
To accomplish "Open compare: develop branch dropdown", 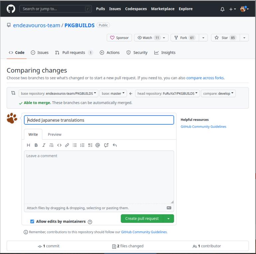I will (x=218, y=93).
